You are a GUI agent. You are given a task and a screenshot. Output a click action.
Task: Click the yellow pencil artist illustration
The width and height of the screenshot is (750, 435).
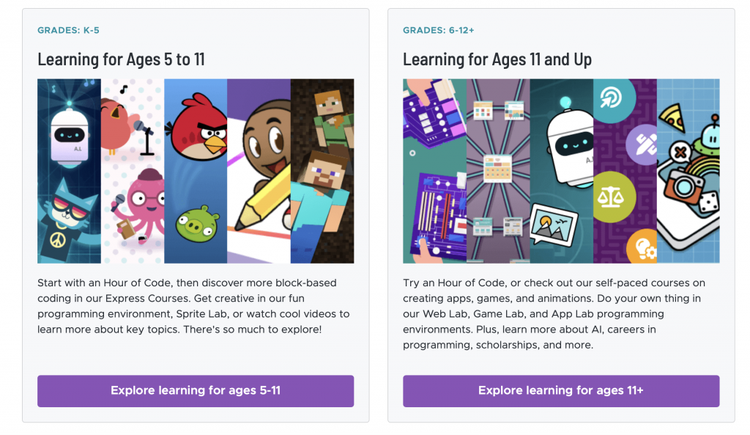click(x=259, y=171)
